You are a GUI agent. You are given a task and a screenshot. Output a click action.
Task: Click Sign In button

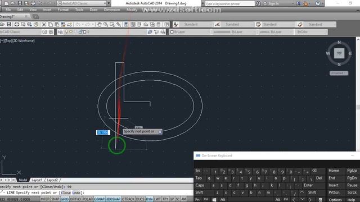273,3
